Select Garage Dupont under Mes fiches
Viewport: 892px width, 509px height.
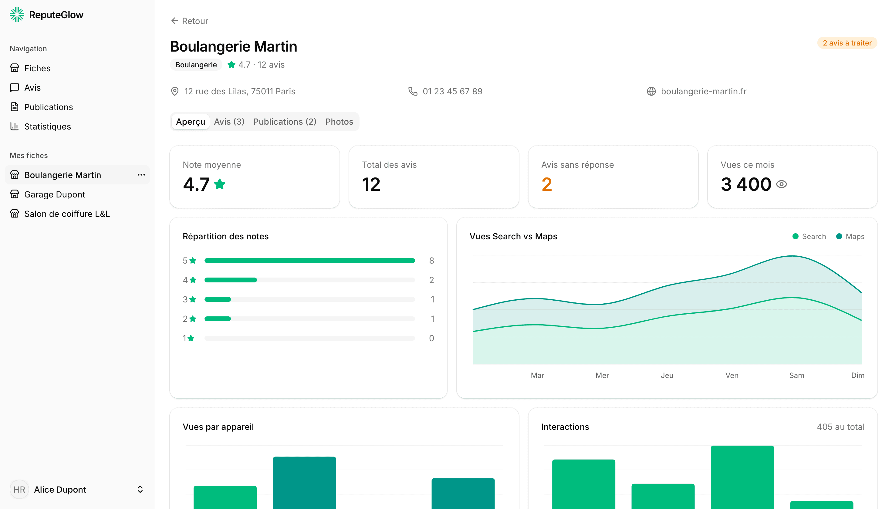point(77,194)
